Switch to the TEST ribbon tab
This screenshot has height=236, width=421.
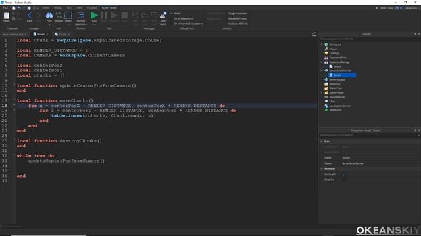(70, 8)
